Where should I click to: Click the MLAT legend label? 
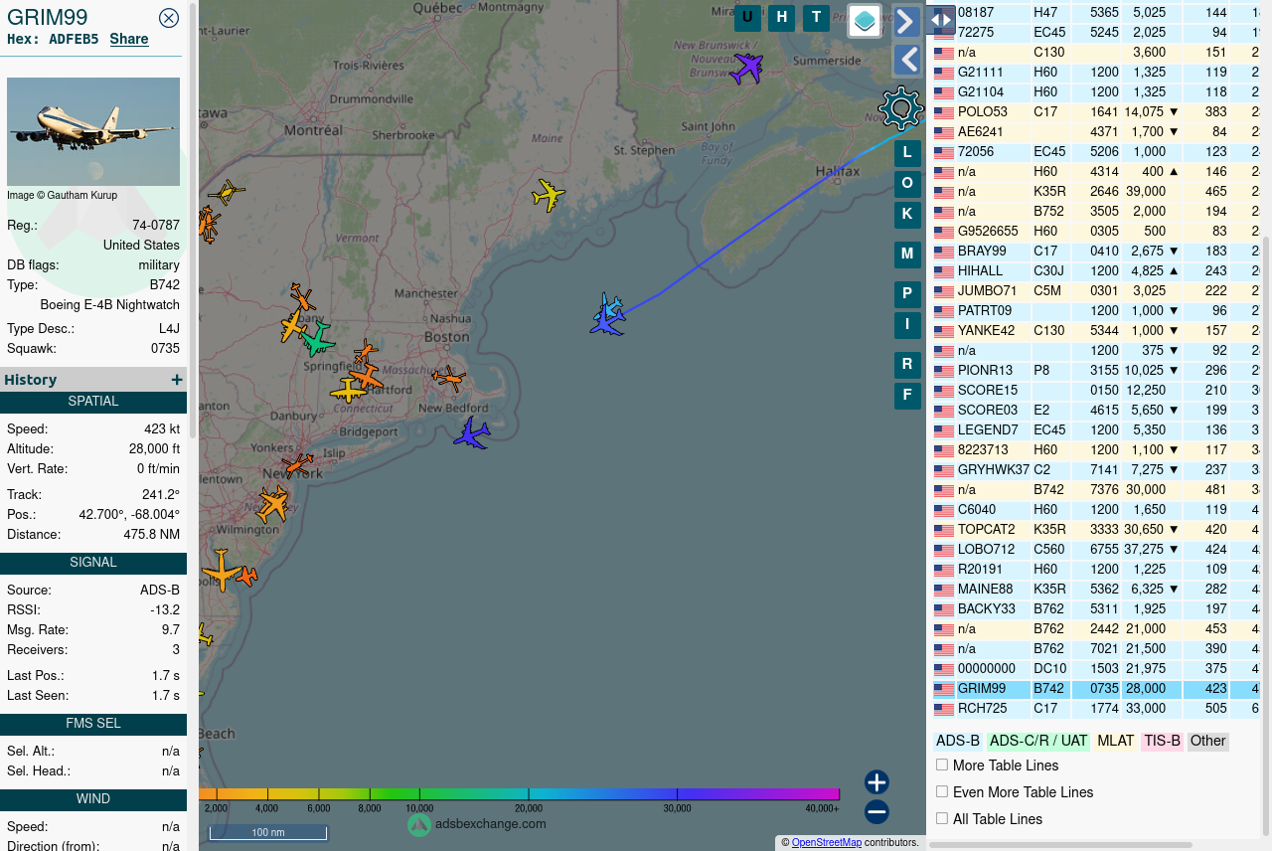click(x=1116, y=741)
